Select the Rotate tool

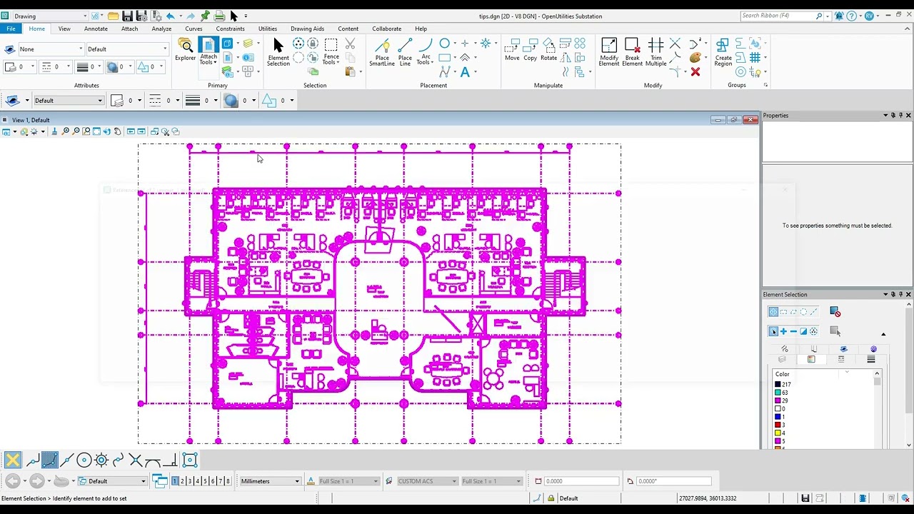pyautogui.click(x=548, y=50)
